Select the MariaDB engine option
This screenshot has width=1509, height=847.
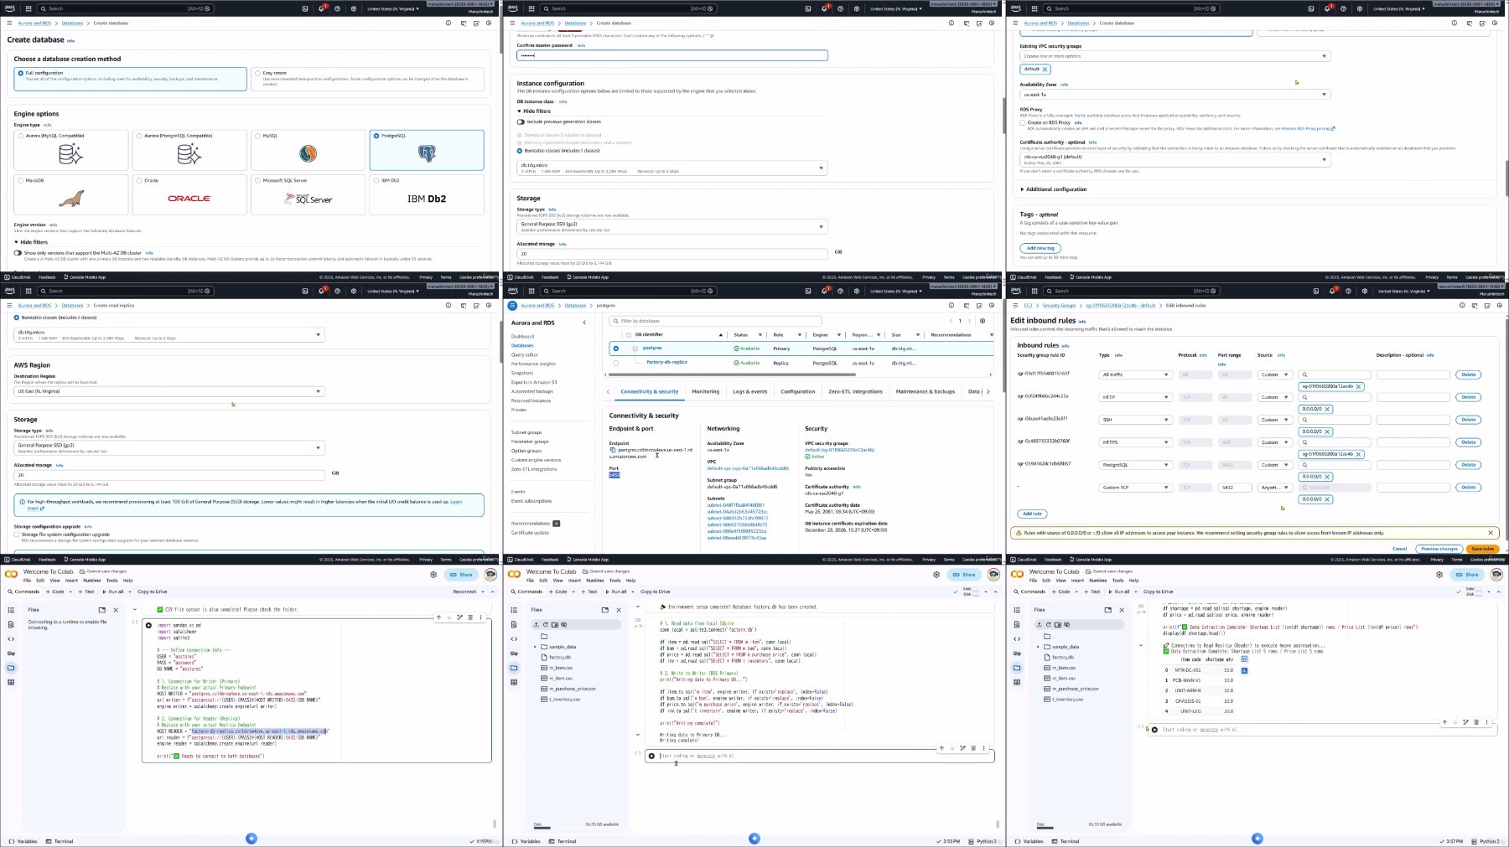pos(21,180)
